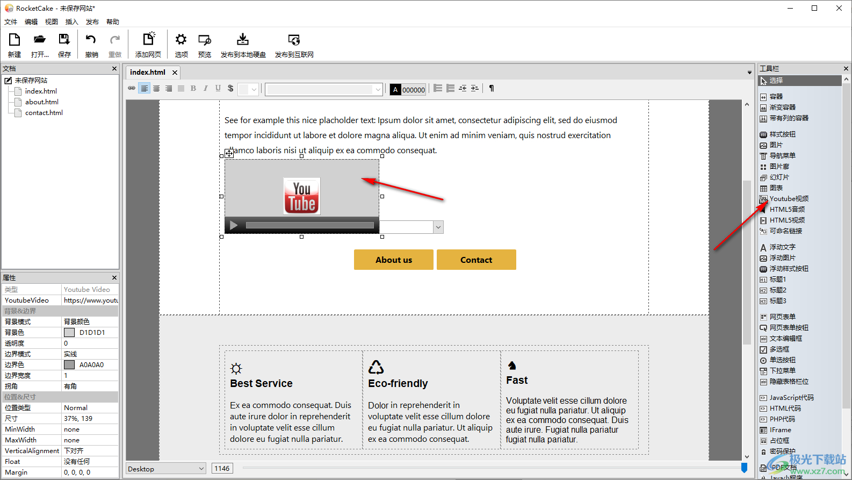
Task: Open the 编辑 menu
Action: pyautogui.click(x=31, y=22)
